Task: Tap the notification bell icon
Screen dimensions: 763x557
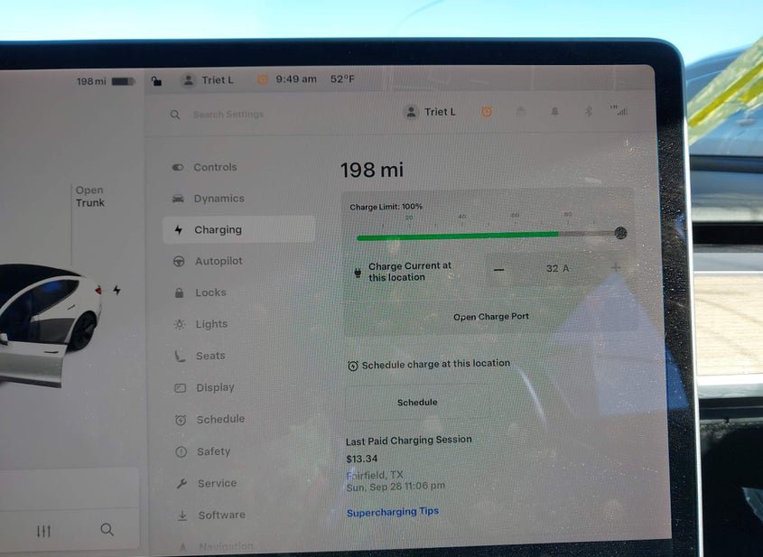Action: click(554, 112)
